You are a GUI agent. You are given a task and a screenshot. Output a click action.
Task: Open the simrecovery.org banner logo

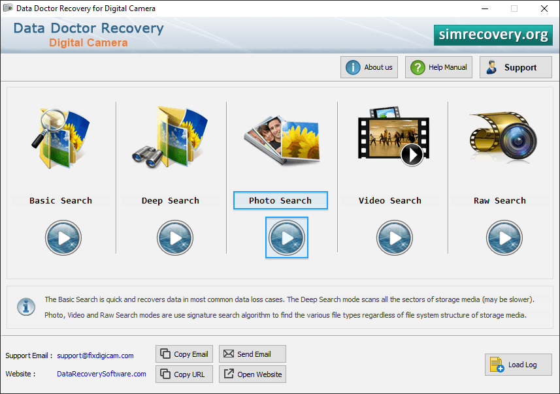point(493,35)
